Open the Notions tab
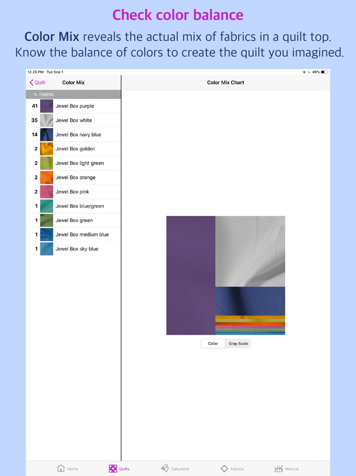The width and height of the screenshot is (356, 476). [x=286, y=468]
